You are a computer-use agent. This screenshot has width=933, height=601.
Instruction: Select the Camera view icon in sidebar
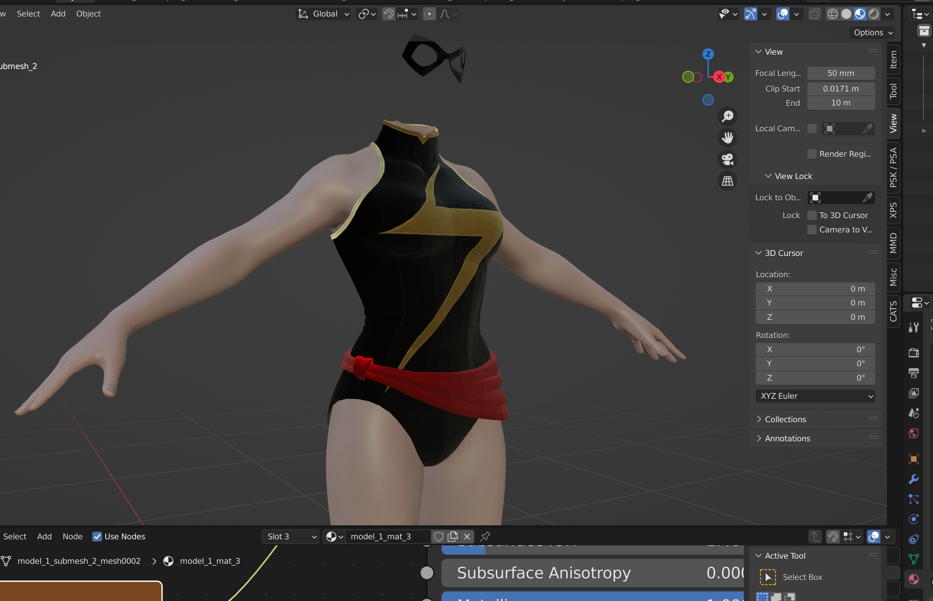click(727, 158)
